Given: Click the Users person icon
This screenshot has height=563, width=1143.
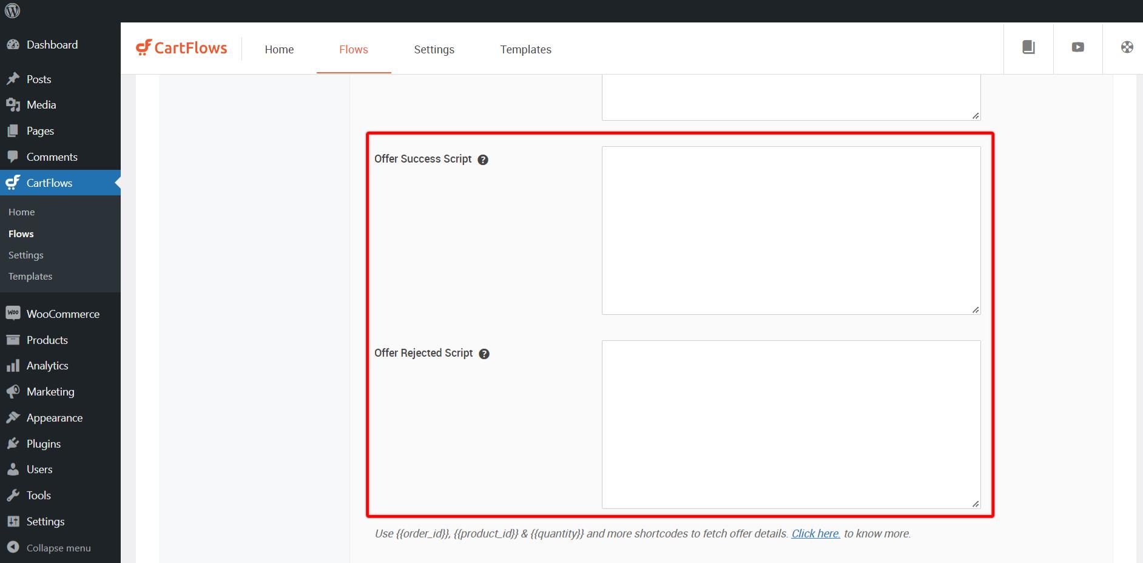Looking at the screenshot, I should 13,470.
